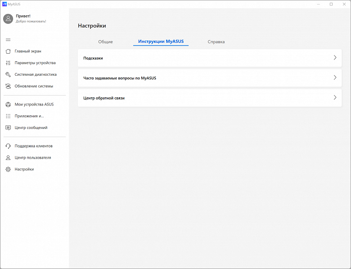Open the Центр пользователя person icon
Image resolution: width=351 pixels, height=269 pixels.
(8, 158)
